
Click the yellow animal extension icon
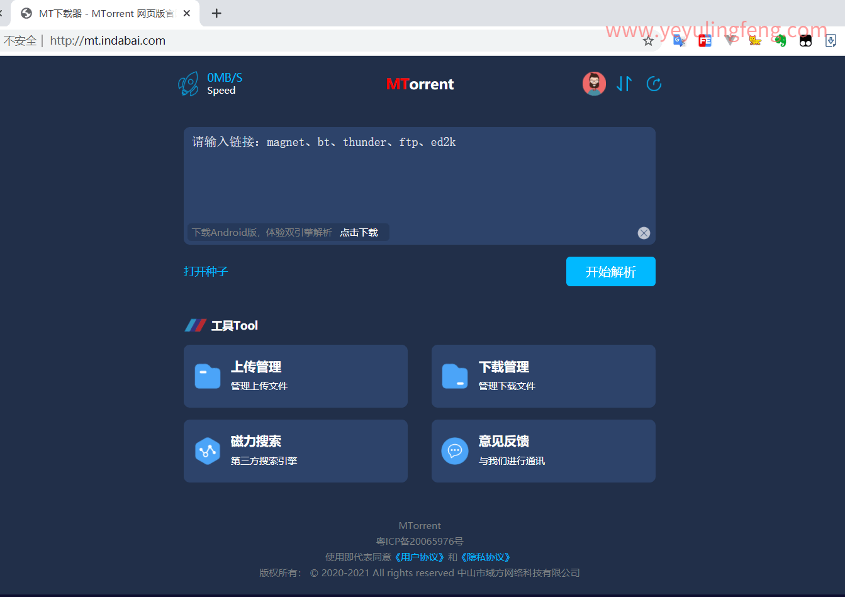pos(755,41)
